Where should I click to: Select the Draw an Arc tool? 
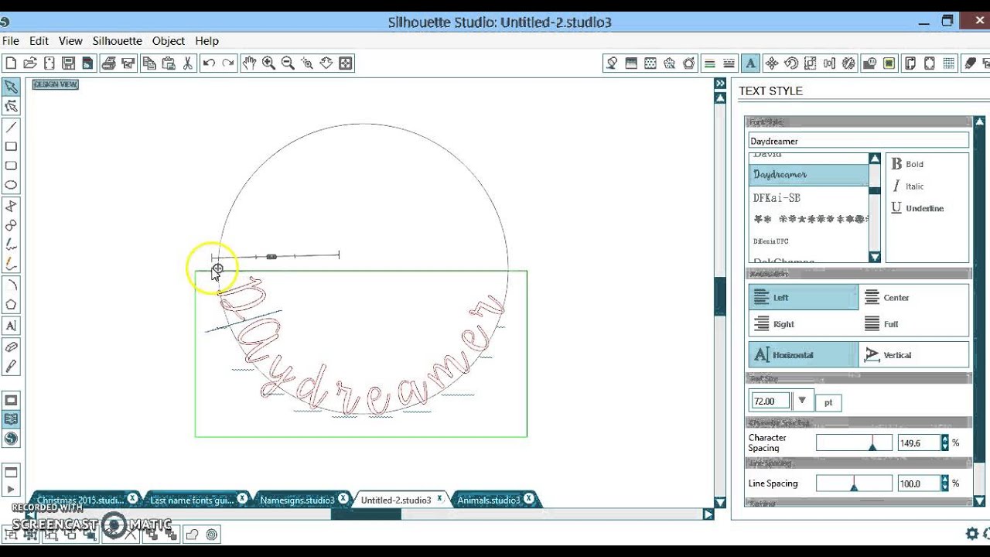(x=11, y=285)
